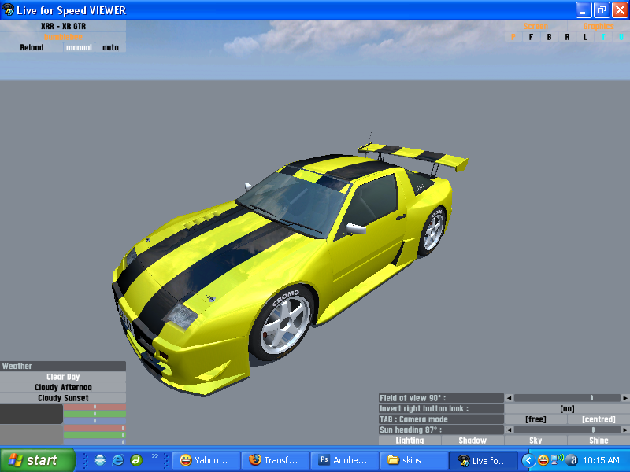The width and height of the screenshot is (630, 472).
Task: Click the car's rear spoiler wing
Action: pos(413,156)
